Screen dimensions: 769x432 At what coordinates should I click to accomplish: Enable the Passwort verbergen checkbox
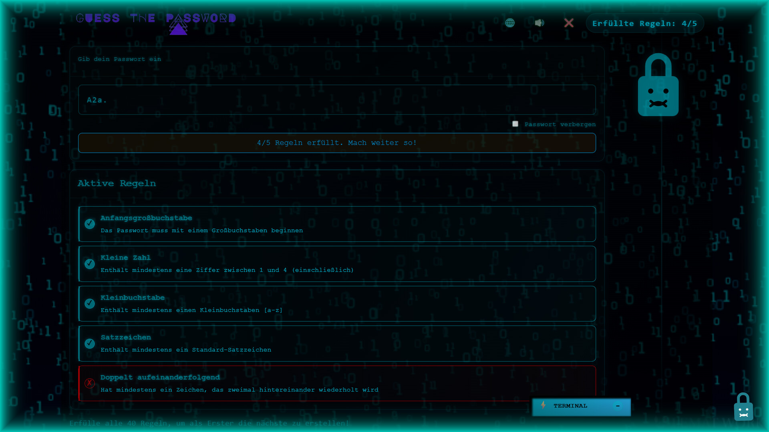[x=515, y=124]
